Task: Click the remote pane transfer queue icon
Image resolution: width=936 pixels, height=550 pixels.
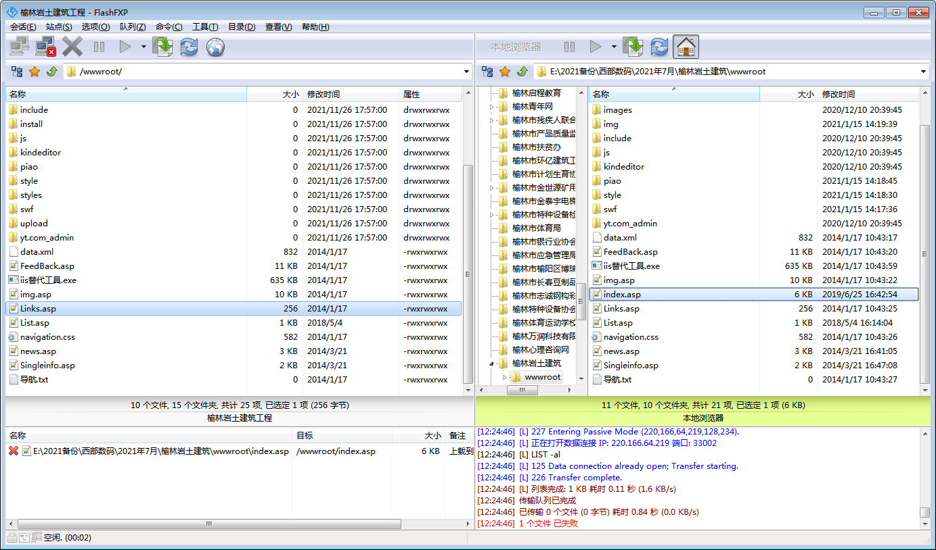Action: tap(162, 47)
